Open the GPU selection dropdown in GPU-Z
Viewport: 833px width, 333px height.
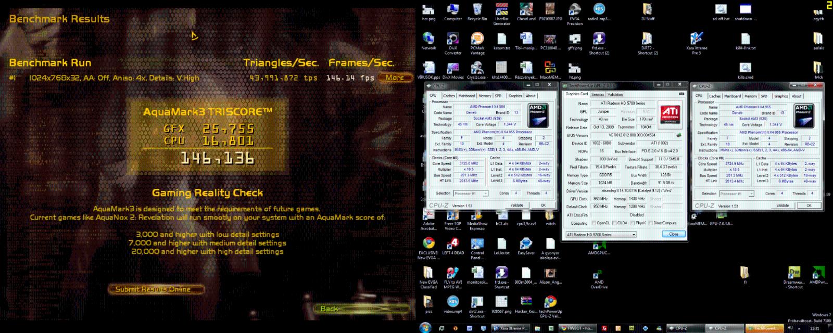[601, 235]
